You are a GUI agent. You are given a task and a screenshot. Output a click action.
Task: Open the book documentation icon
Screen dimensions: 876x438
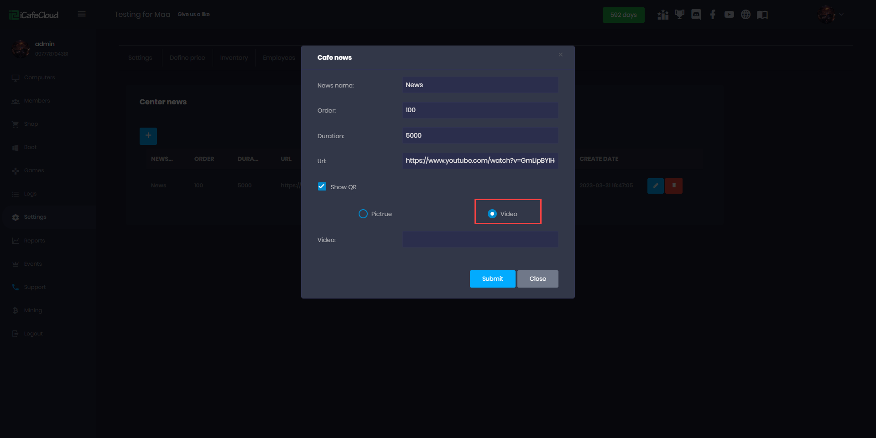762,15
